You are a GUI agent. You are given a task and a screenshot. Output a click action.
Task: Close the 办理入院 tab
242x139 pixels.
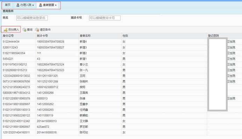tap(33, 5)
